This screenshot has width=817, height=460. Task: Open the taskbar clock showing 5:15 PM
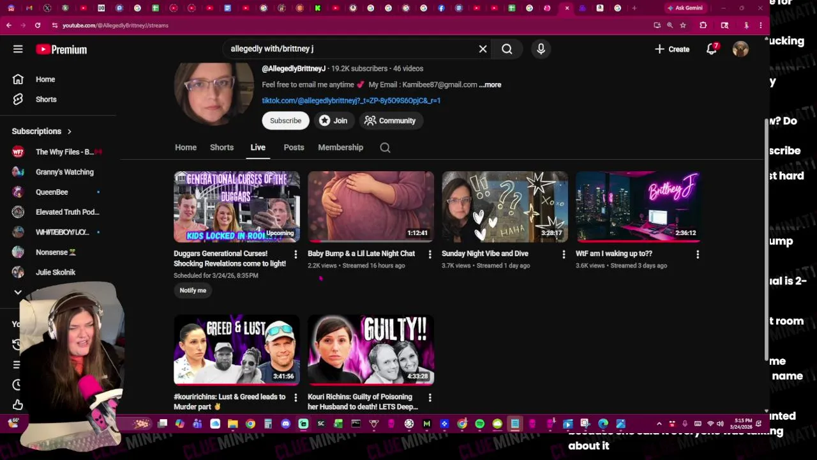(743, 424)
